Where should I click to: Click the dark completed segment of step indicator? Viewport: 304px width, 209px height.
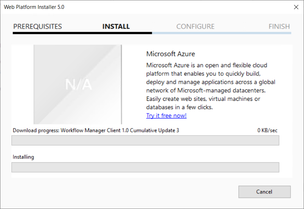coord(82,33)
